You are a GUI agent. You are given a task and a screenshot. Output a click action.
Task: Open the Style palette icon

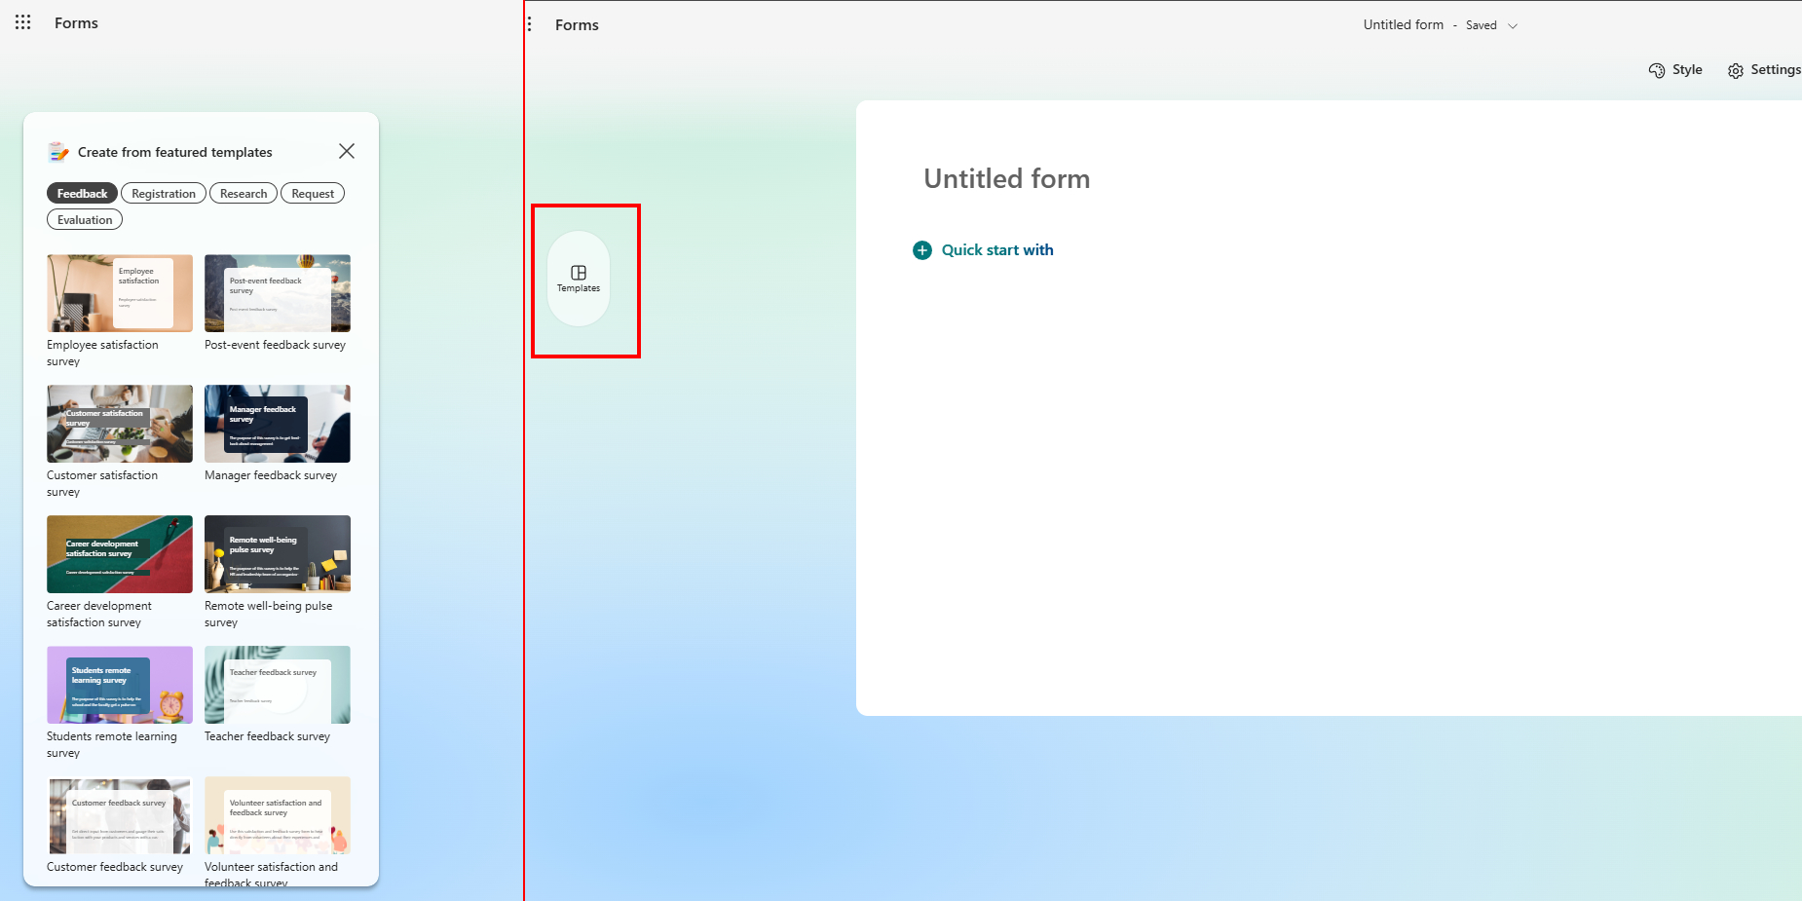pos(1657,70)
